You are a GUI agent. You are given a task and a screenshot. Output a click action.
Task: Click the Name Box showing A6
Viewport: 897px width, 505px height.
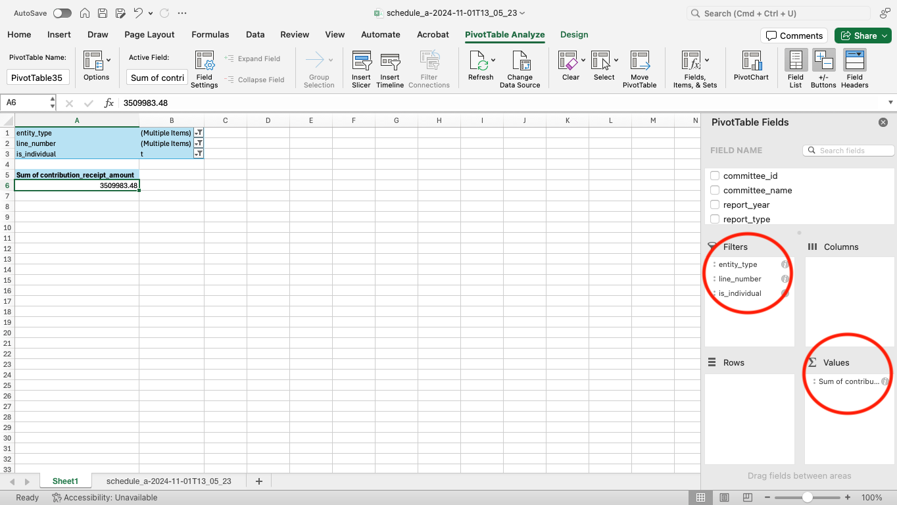coord(27,103)
